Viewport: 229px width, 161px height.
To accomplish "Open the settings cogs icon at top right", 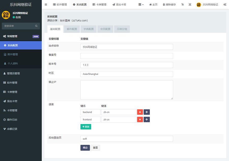I will coord(225,5).
